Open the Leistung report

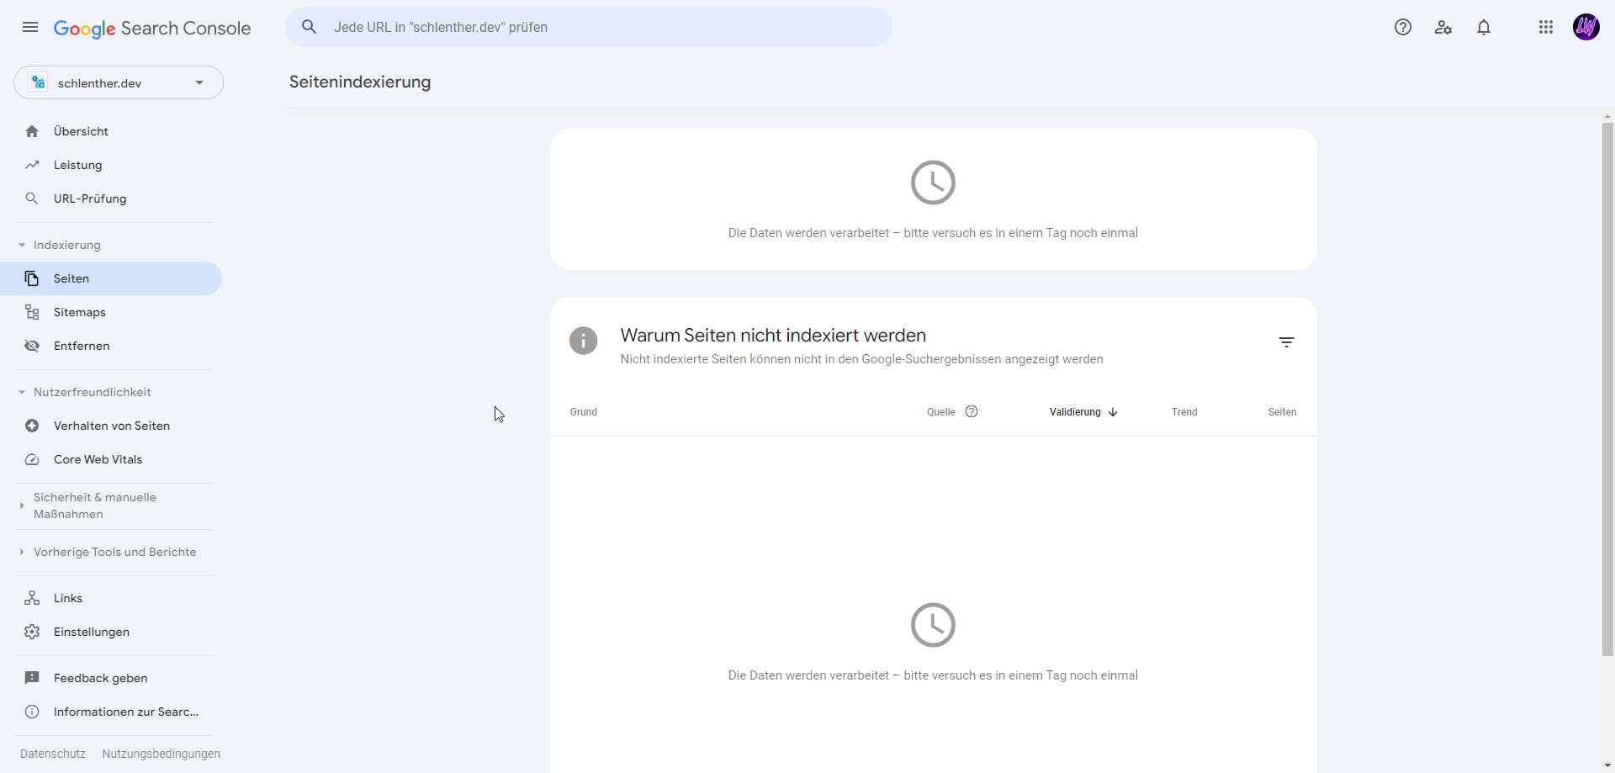click(77, 165)
